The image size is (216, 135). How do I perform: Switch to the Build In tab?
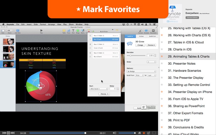coord(130,36)
